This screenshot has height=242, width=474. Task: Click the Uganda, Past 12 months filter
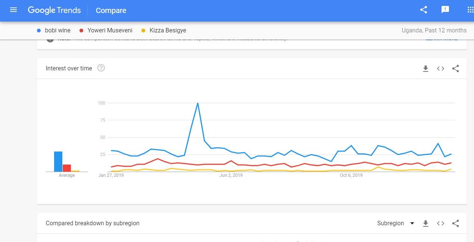click(434, 31)
